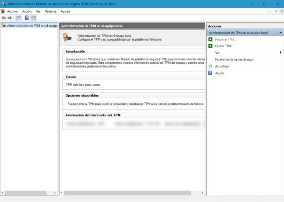This screenshot has height=202, width=284.
Task: Expand the Ver submenu arrow
Action: point(280,53)
